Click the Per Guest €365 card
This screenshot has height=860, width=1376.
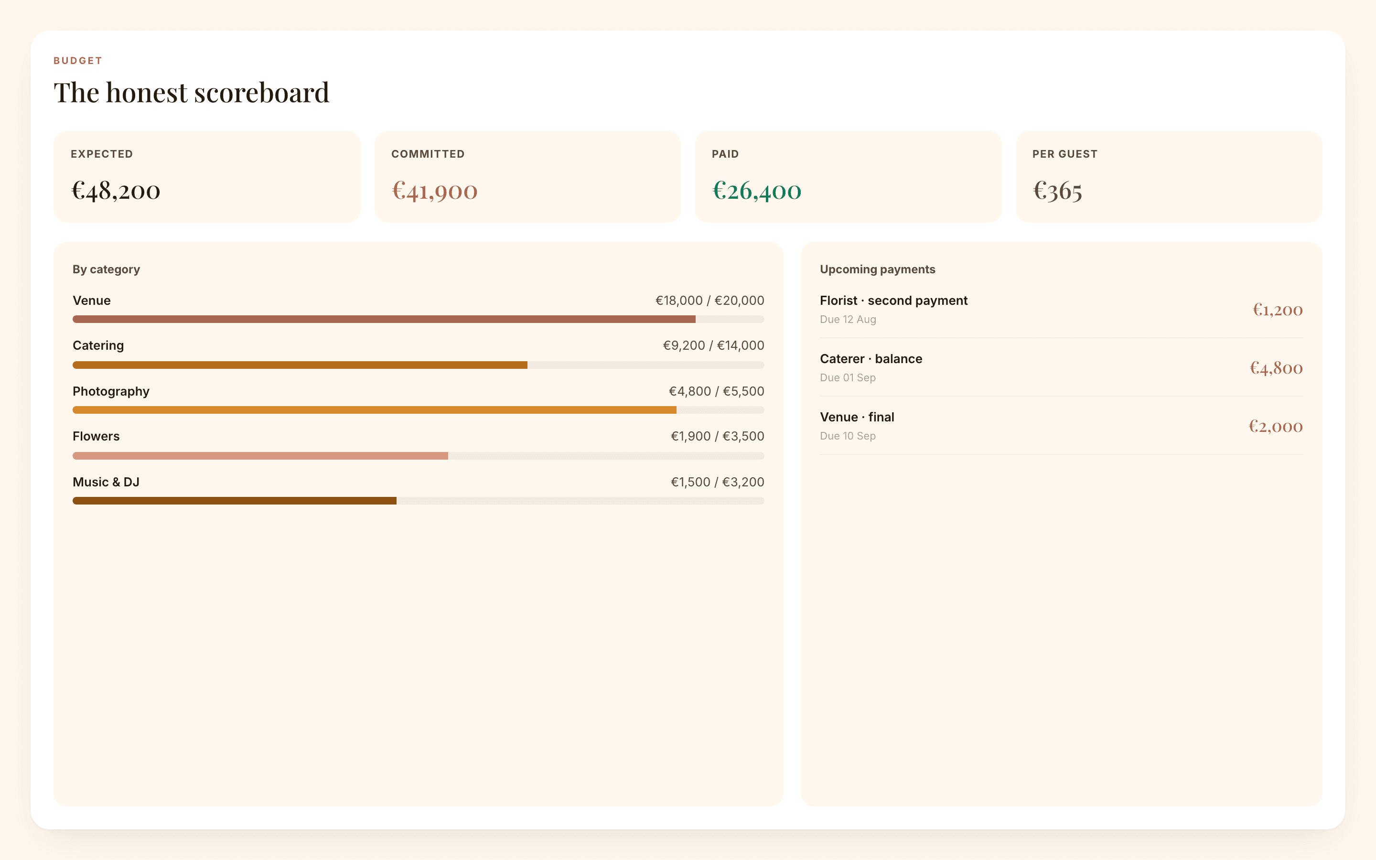[1169, 177]
